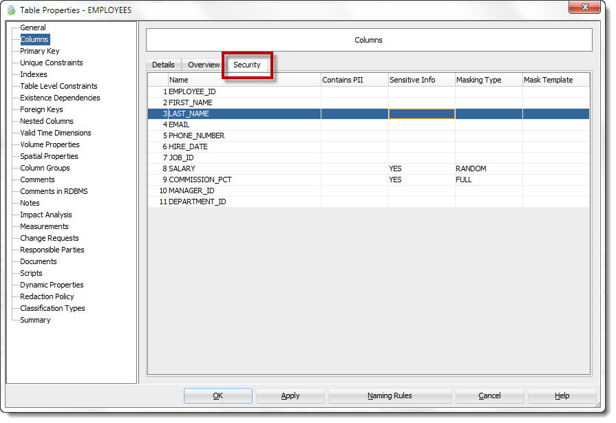The height and width of the screenshot is (423, 616).
Task: Open Scripts page in tree
Action: pos(31,273)
